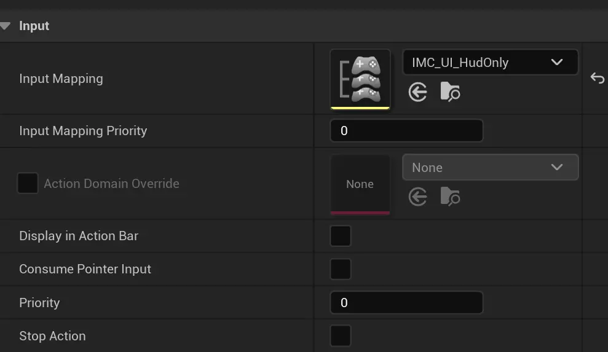Browse to Input Mapping asset in Content Browser

click(450, 93)
